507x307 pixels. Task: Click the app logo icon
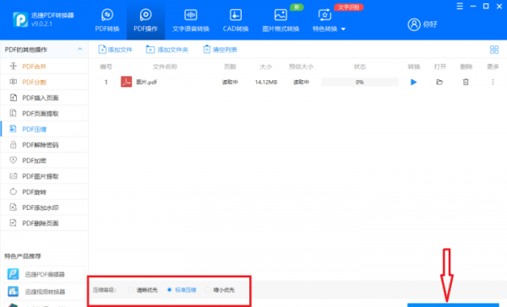[20, 19]
